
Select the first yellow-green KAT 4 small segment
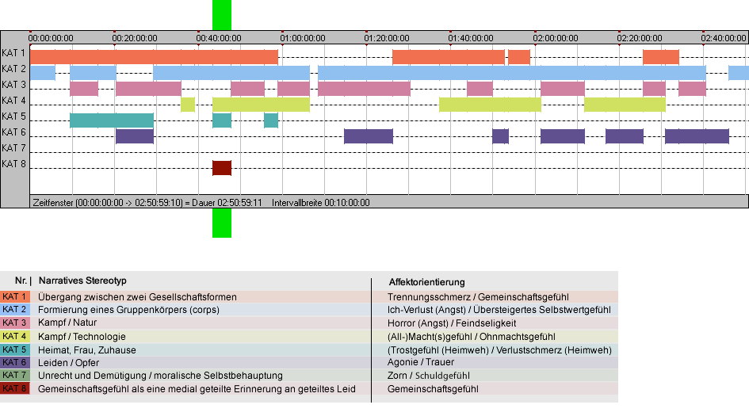click(188, 105)
